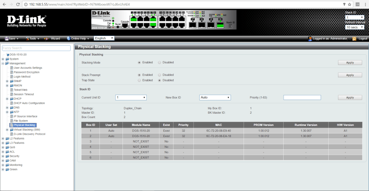Click the Security folder icon in the tree
Viewport: 369px width, 191px height.
(7, 156)
